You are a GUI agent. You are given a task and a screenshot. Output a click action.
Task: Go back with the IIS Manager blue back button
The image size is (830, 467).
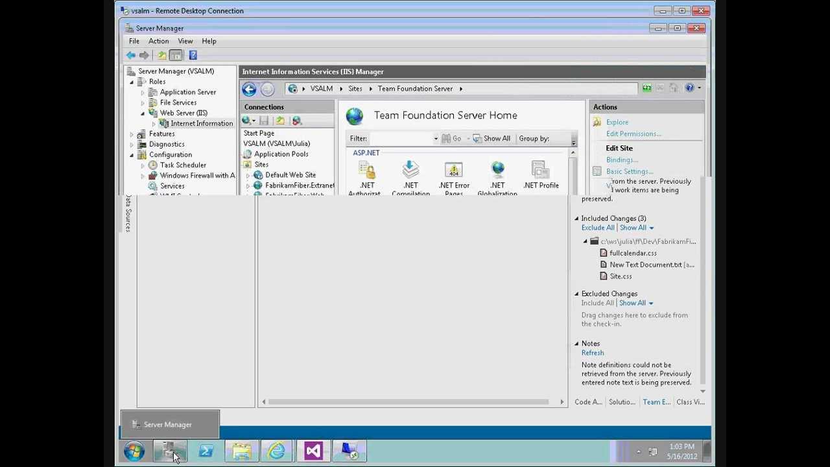click(x=249, y=90)
